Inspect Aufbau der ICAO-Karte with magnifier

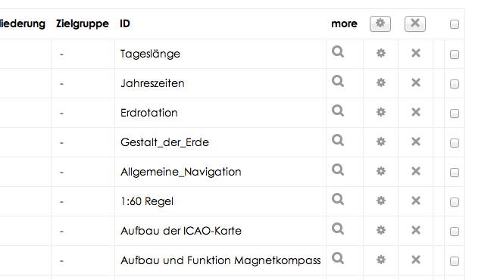point(338,229)
